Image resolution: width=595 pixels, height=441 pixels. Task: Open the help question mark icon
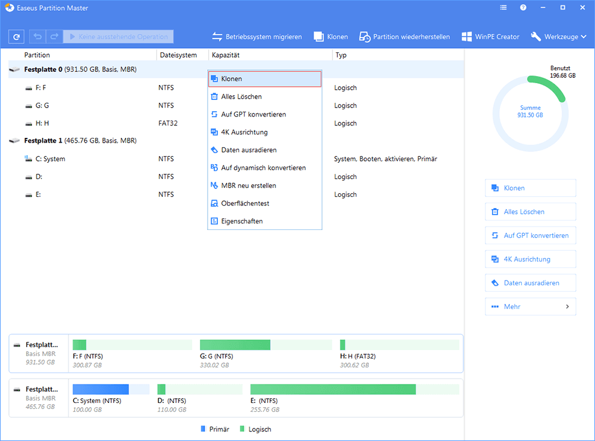(523, 8)
